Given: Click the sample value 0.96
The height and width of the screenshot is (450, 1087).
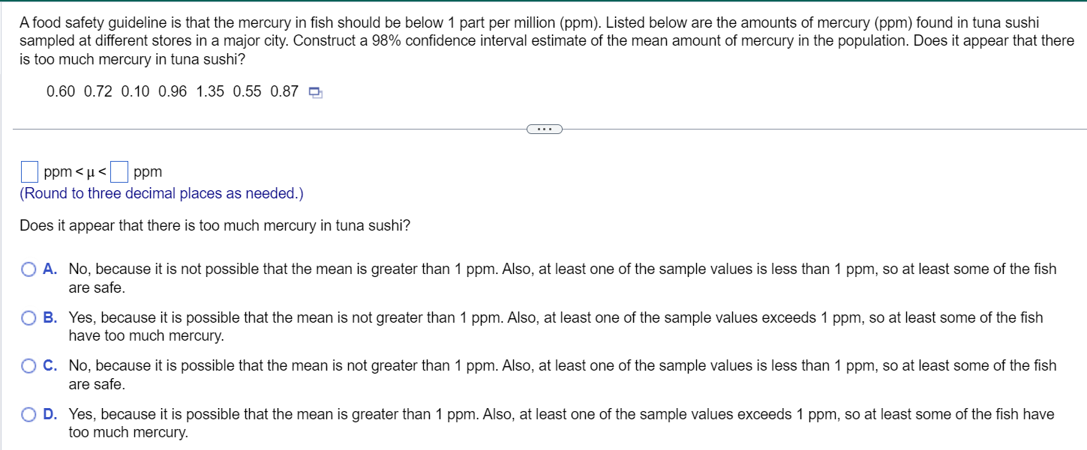Looking at the screenshot, I should point(173,92).
